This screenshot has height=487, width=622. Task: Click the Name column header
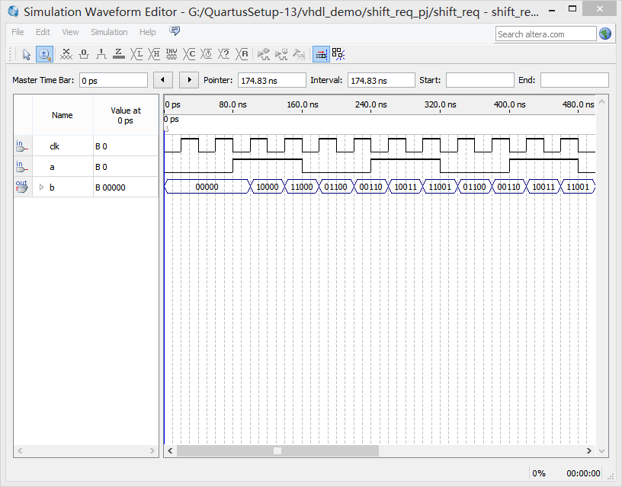pos(63,115)
